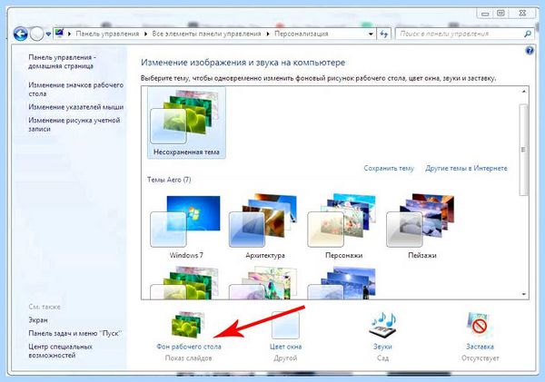
Task: Select 'Персонализация' breadcrumb
Action: click(x=301, y=34)
